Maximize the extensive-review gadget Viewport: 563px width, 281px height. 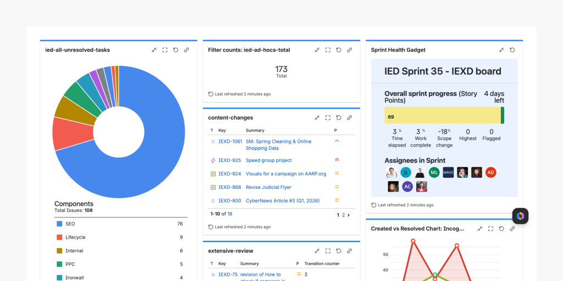click(x=328, y=251)
